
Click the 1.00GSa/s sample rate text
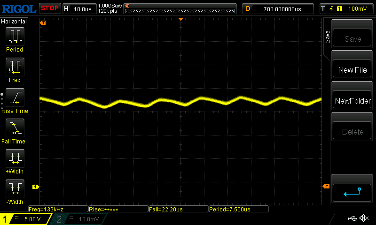click(x=110, y=6)
